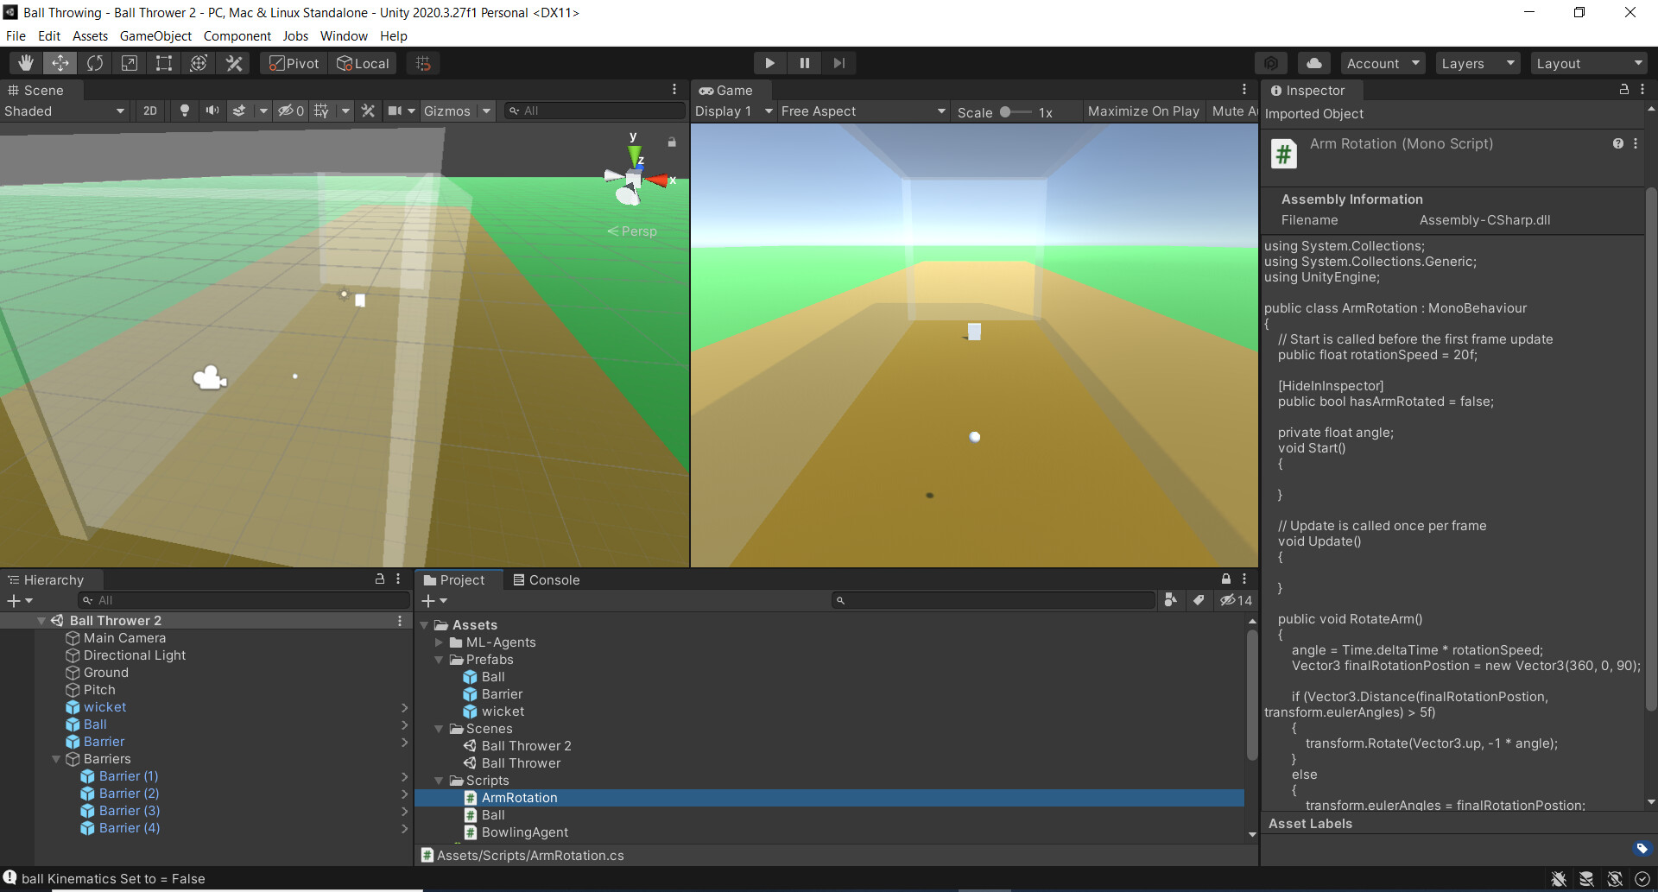The image size is (1658, 892).
Task: Open custom editor tools
Action: click(233, 63)
